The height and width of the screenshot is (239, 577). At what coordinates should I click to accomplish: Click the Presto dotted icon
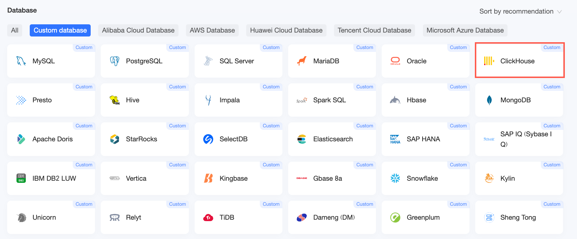tap(21, 100)
